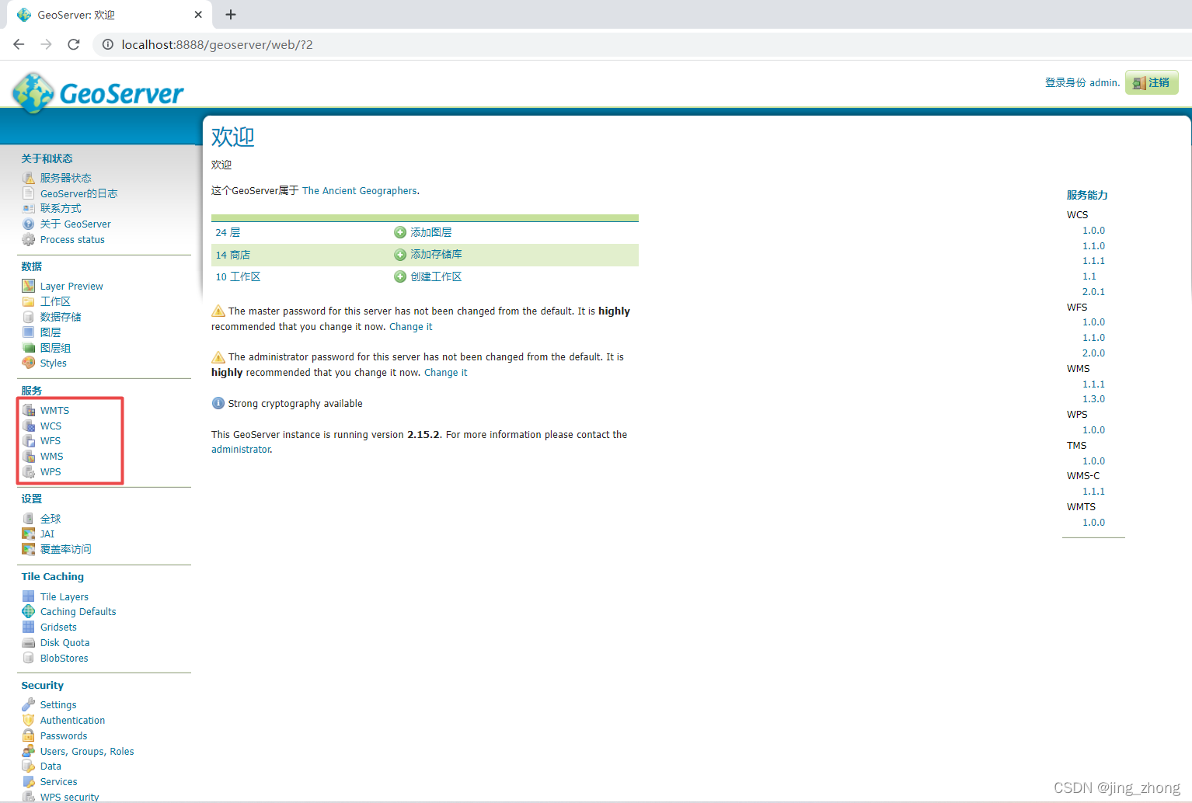Open the Caching Defaults menu item
1192x803 pixels.
click(x=78, y=612)
